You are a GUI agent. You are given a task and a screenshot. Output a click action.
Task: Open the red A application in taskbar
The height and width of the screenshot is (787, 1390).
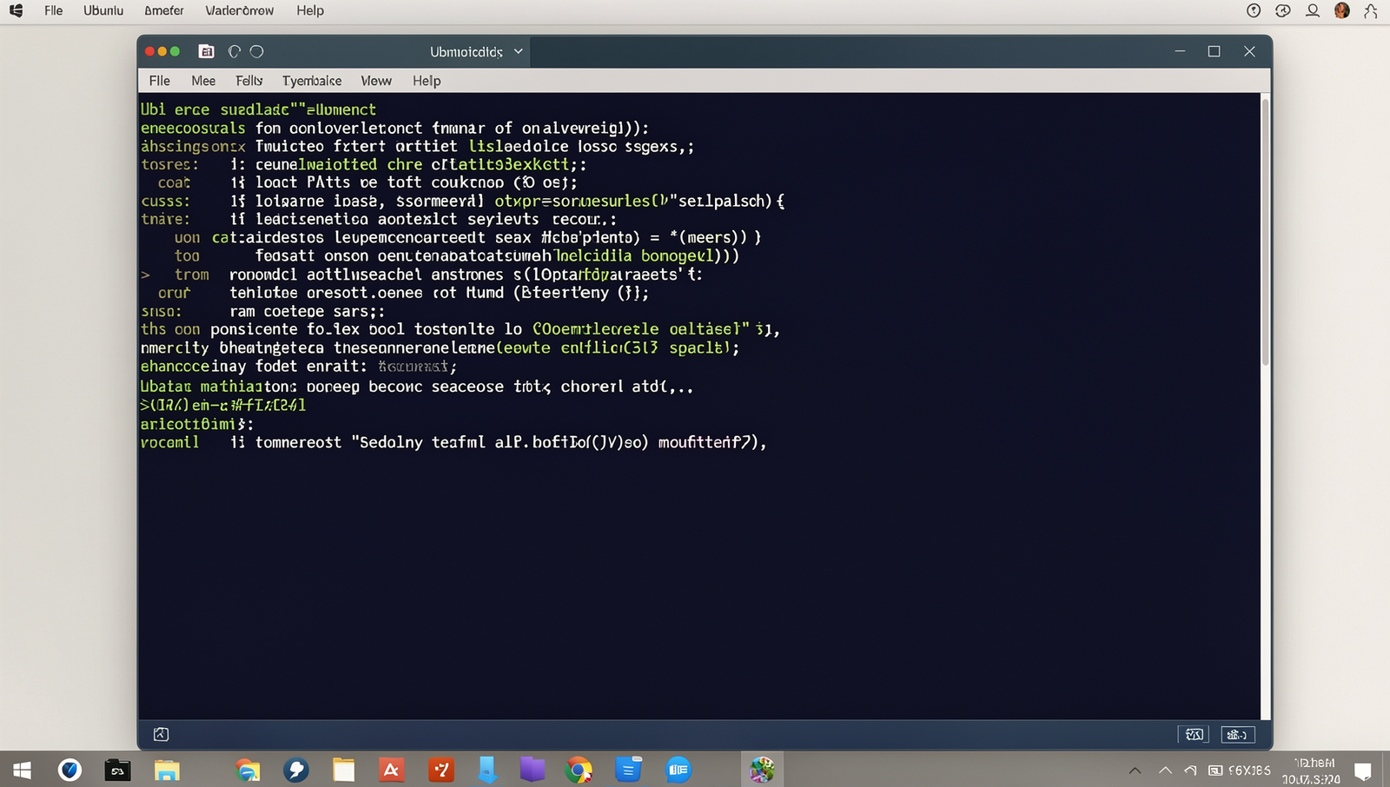point(392,770)
